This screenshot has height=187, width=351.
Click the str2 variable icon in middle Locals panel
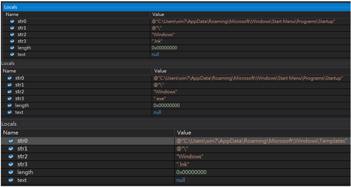coord(10,92)
